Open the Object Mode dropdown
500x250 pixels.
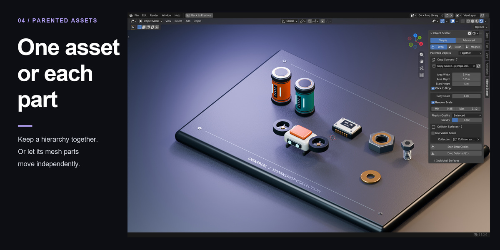tap(151, 21)
